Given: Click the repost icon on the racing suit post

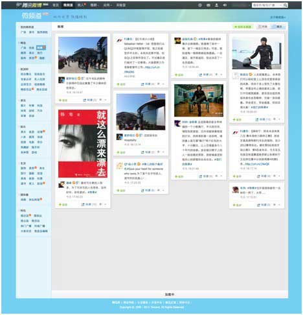Looking at the screenshot, I should (x=257, y=119).
